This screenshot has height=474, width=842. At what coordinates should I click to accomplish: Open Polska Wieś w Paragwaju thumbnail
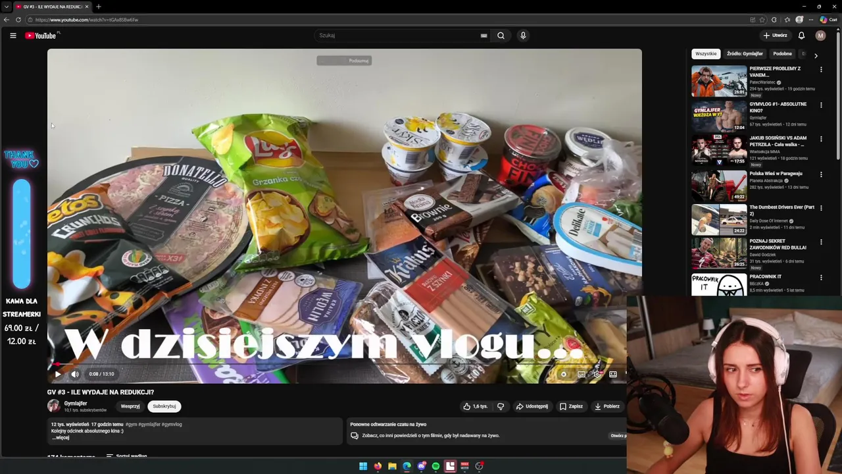[719, 186]
